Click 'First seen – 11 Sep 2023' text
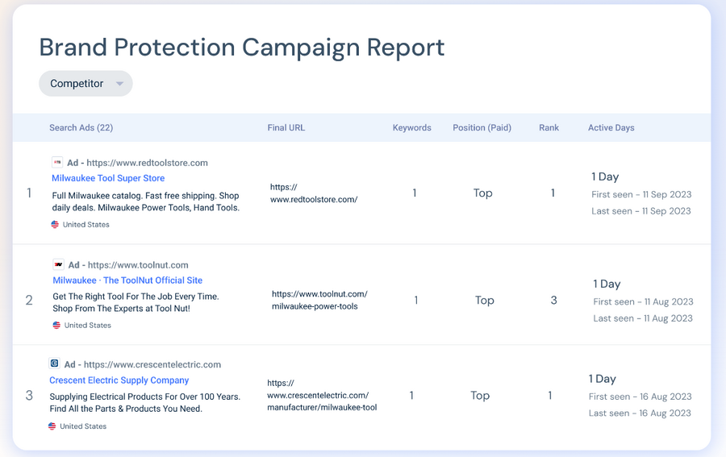The width and height of the screenshot is (726, 457). [x=641, y=195]
